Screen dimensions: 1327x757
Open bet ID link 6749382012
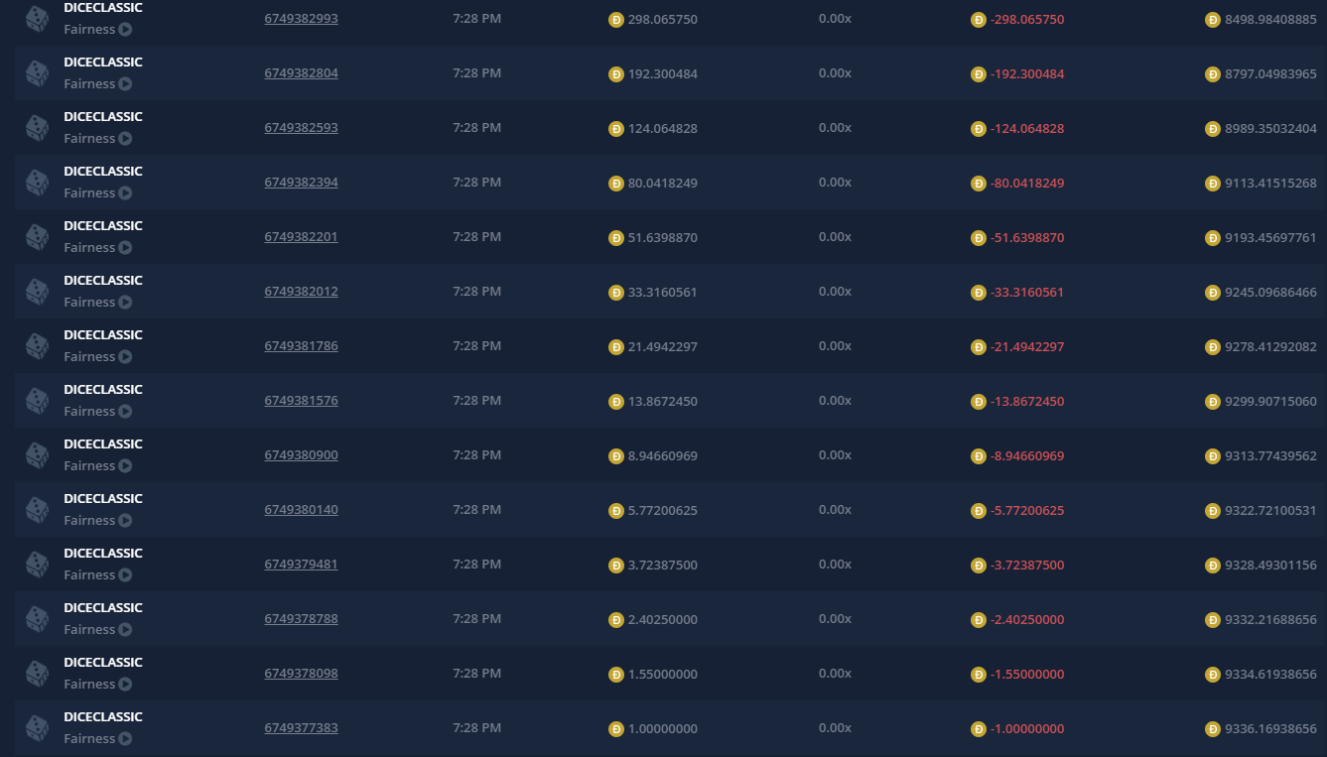pyautogui.click(x=301, y=292)
